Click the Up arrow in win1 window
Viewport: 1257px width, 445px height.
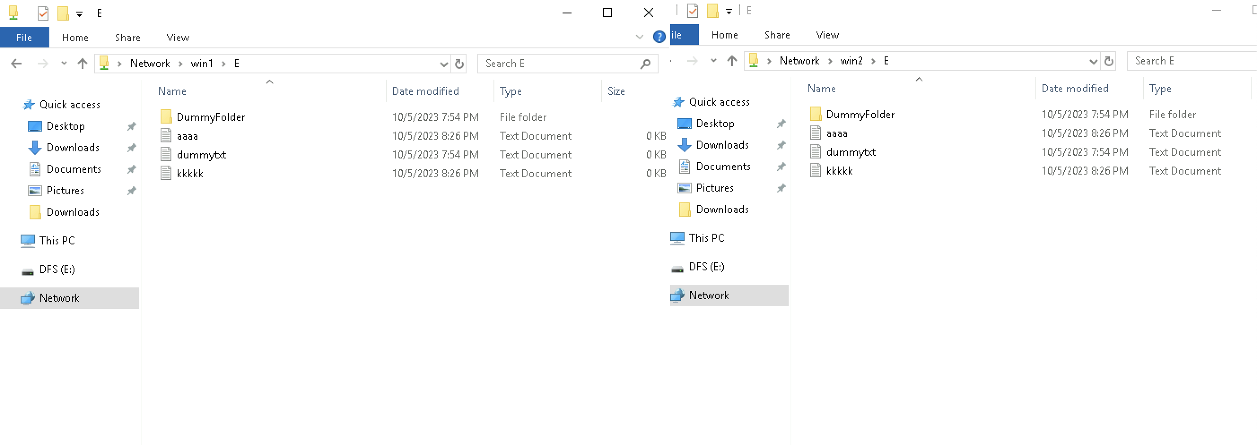click(83, 64)
